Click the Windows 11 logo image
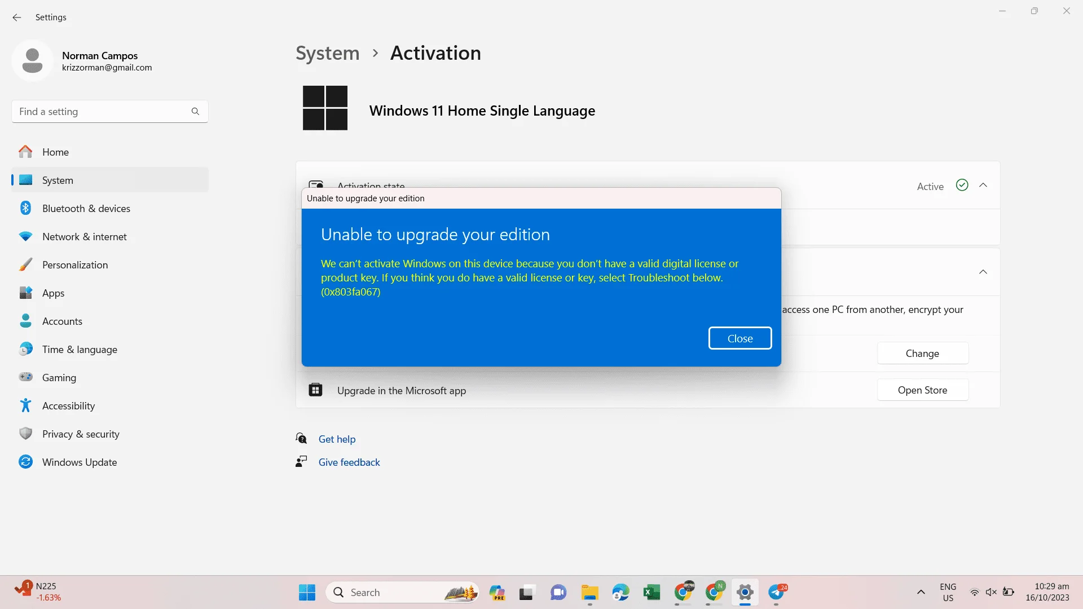This screenshot has height=609, width=1083. pos(325,108)
